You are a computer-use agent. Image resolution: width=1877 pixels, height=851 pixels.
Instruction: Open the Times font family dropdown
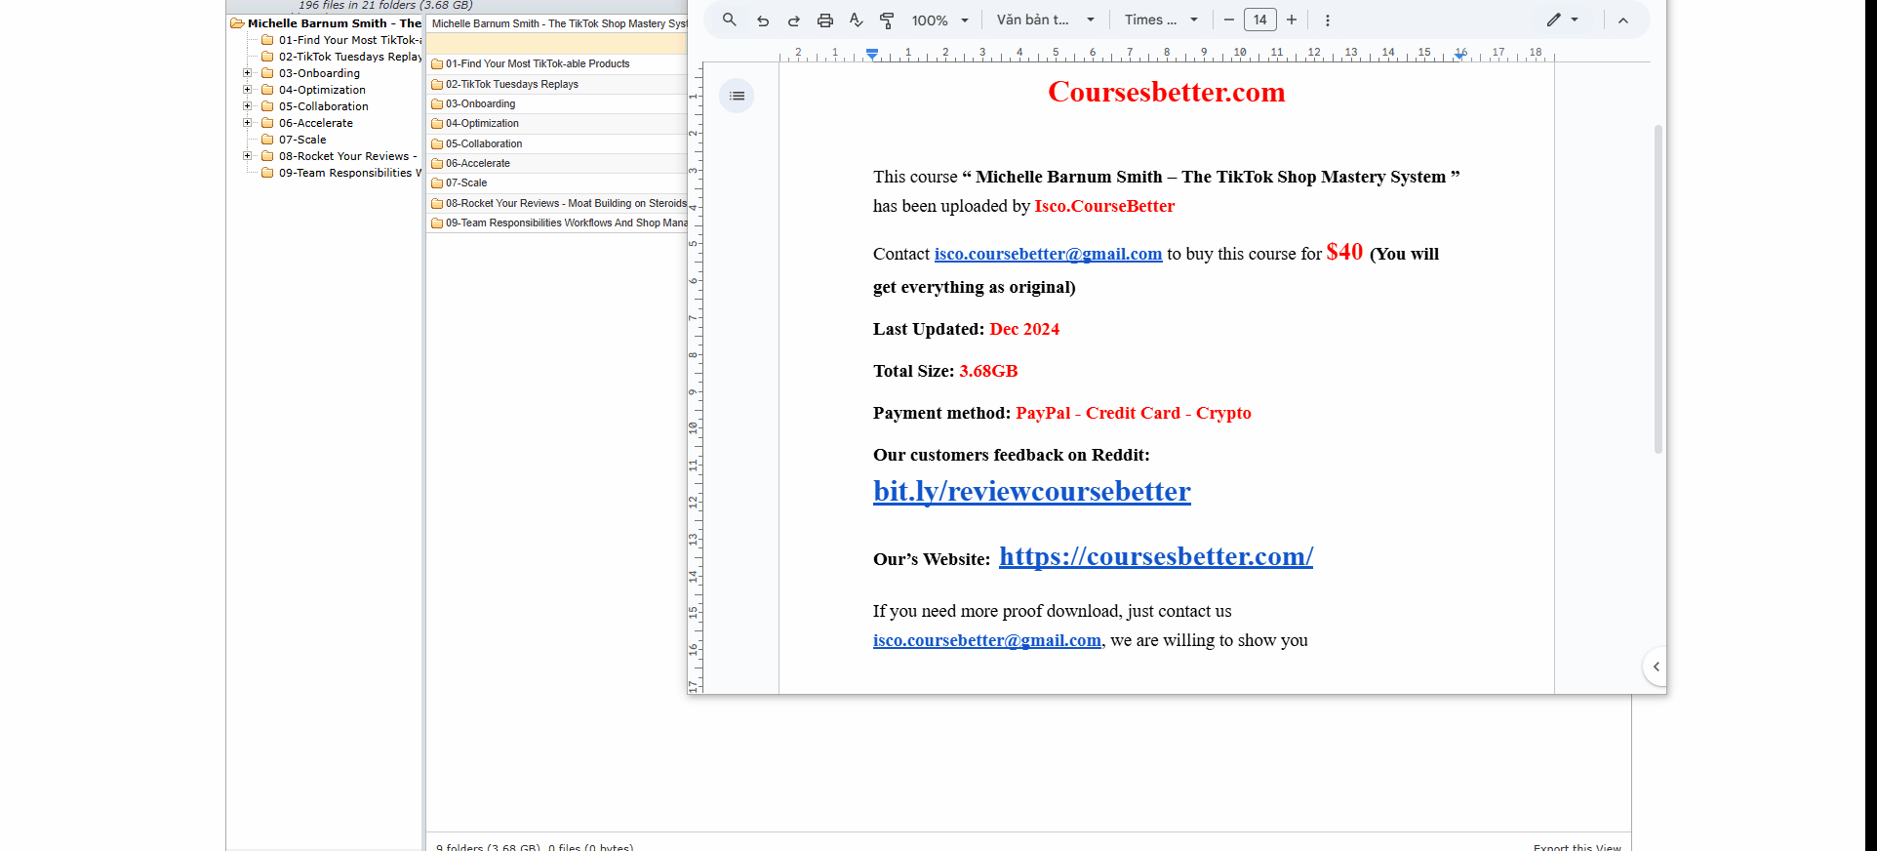click(x=1160, y=20)
